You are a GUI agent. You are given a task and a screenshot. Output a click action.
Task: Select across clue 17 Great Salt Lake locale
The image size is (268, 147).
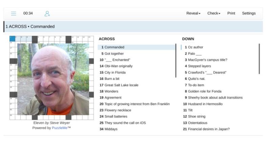tap(121, 85)
